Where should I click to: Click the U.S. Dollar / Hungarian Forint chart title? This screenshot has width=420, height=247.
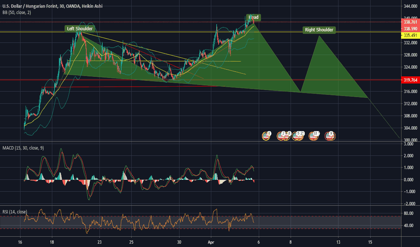[52, 6]
